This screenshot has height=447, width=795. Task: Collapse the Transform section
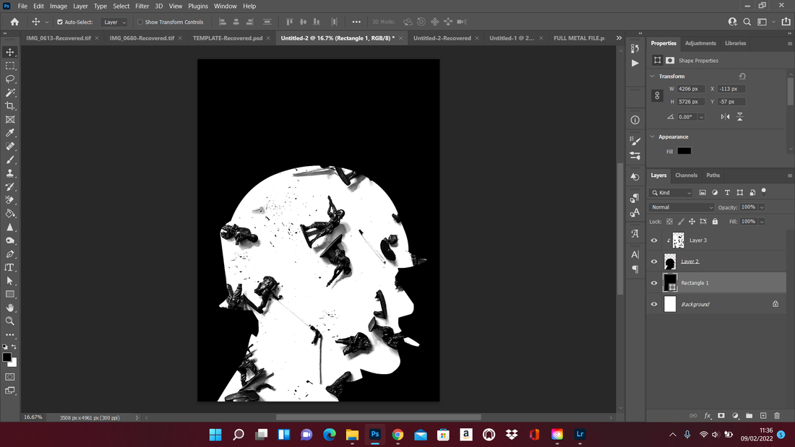pyautogui.click(x=653, y=76)
